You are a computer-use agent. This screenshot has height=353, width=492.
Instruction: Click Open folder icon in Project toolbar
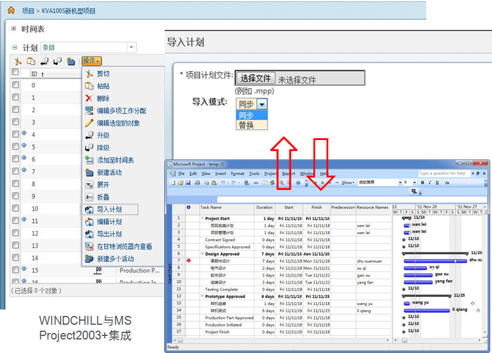pyautogui.click(x=181, y=182)
